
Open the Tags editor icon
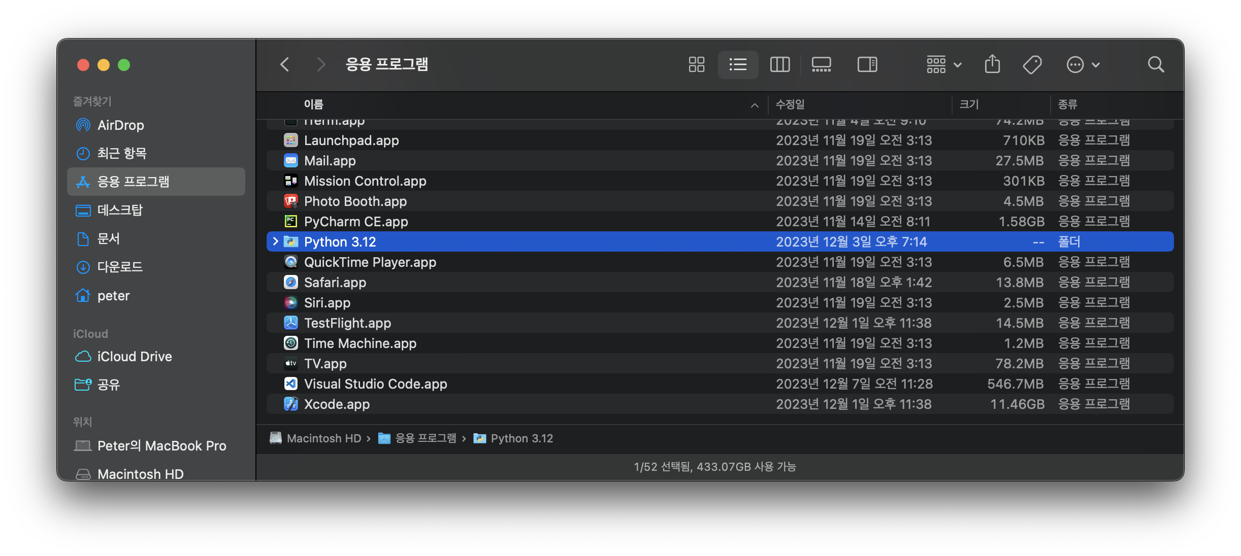tap(1032, 64)
